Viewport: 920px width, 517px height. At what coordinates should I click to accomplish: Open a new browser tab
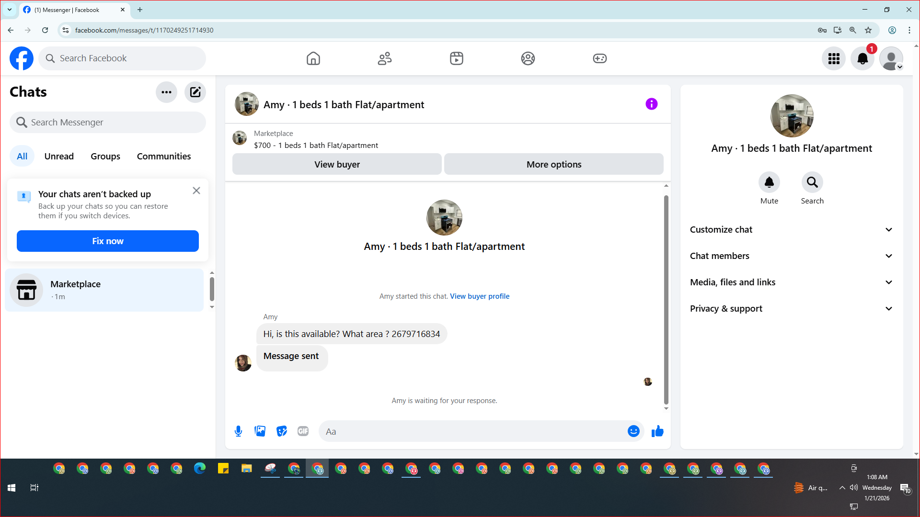[140, 10]
